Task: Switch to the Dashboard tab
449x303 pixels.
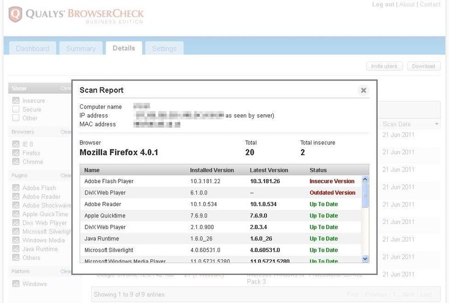Action: 33,48
